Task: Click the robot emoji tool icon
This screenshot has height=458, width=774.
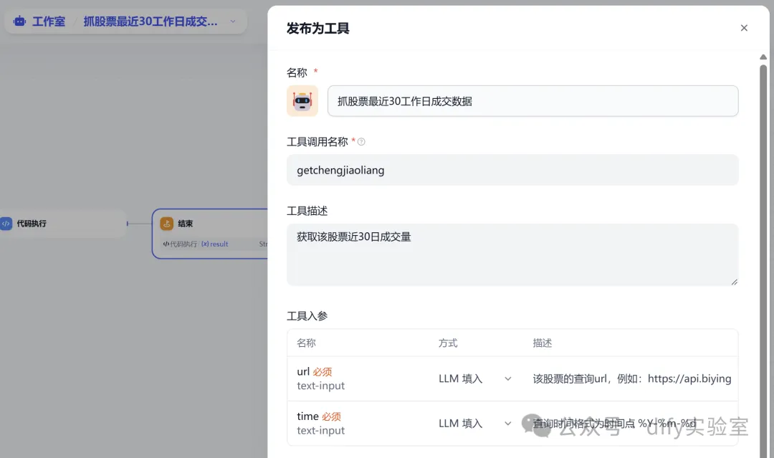Action: [302, 101]
